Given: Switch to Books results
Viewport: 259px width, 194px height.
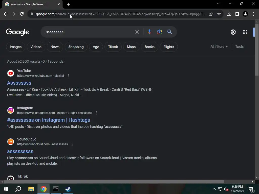Looking at the screenshot, I should click(x=149, y=47).
